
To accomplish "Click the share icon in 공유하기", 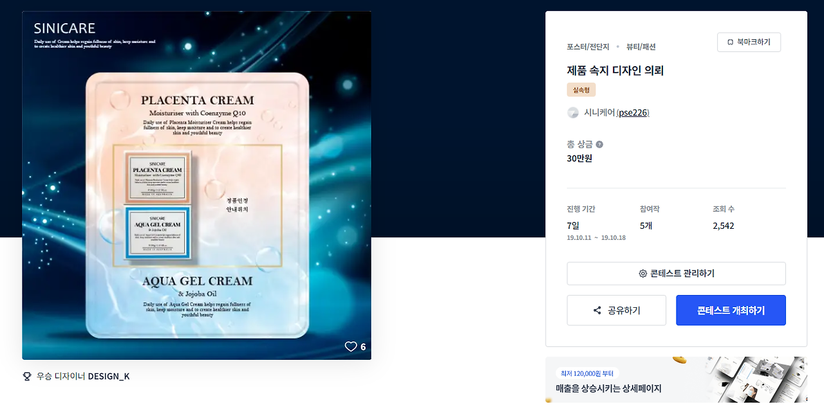I will pos(597,310).
